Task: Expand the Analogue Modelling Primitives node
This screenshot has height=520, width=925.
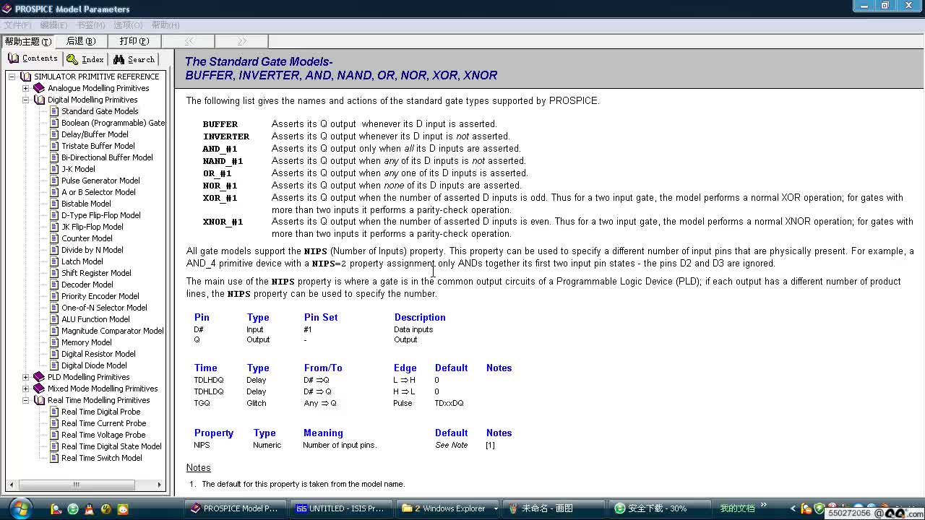Action: [x=25, y=88]
